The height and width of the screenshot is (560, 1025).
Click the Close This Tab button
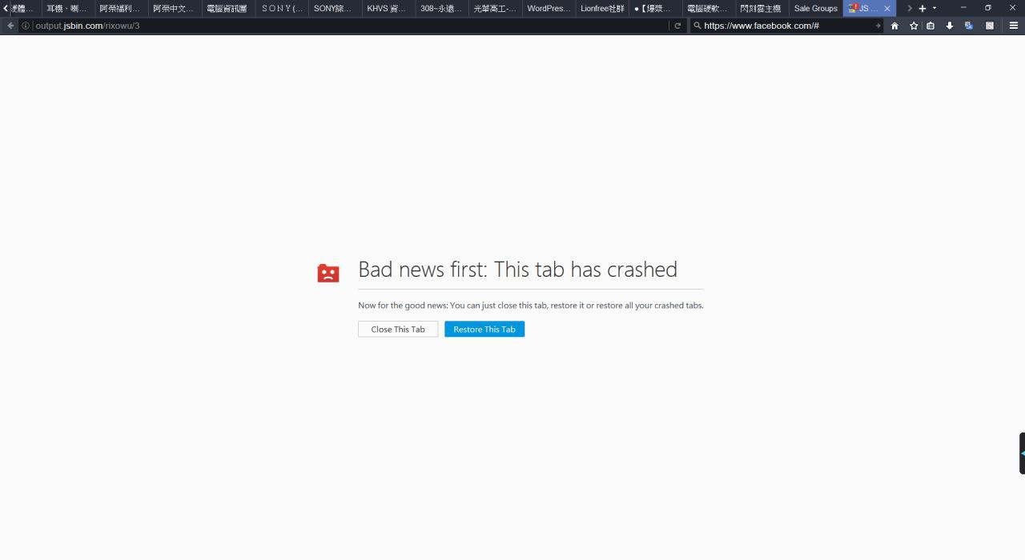click(x=398, y=329)
